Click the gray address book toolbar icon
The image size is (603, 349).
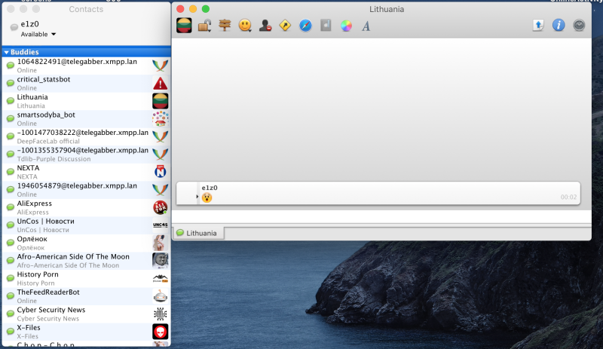pos(326,26)
